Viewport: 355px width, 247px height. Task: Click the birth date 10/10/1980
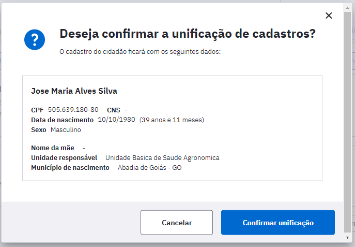point(116,120)
